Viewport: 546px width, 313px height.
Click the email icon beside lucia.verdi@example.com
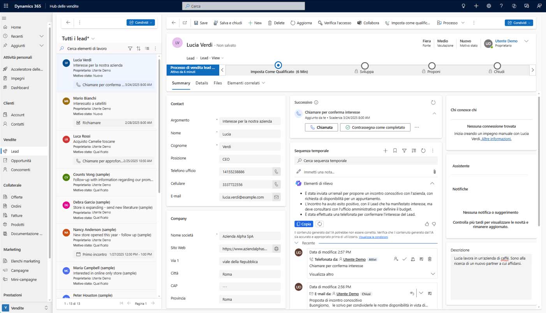click(276, 197)
